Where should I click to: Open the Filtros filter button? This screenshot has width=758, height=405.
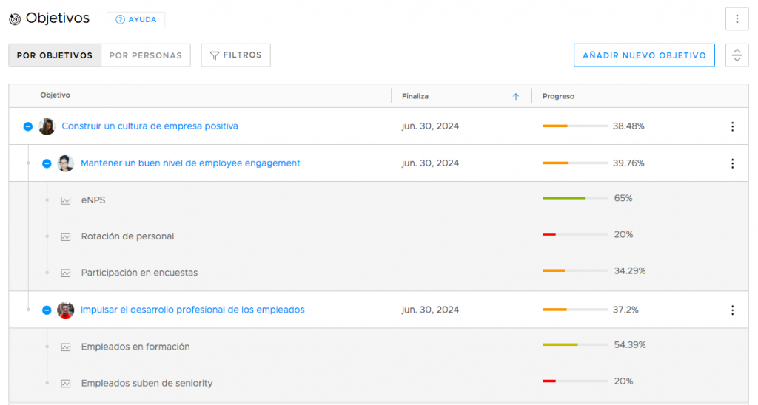tap(236, 55)
